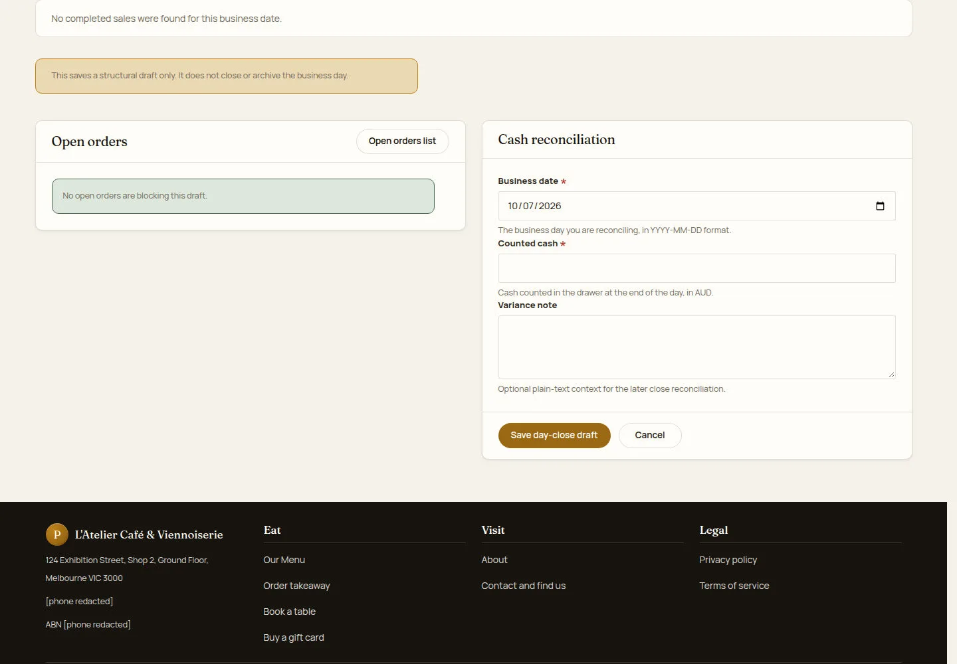Click the 'Eat' footer column heading
Image resolution: width=957 pixels, height=664 pixels.
tap(272, 530)
